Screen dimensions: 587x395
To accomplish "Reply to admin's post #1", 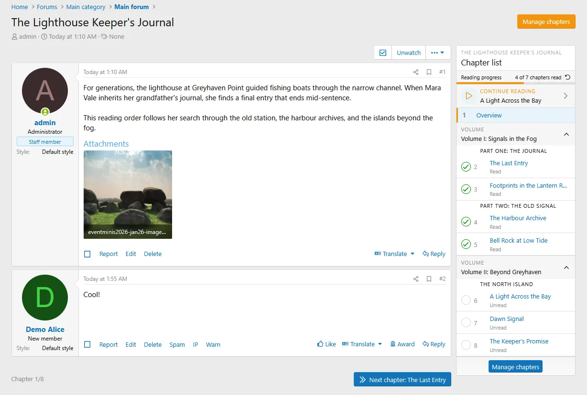I will [434, 254].
